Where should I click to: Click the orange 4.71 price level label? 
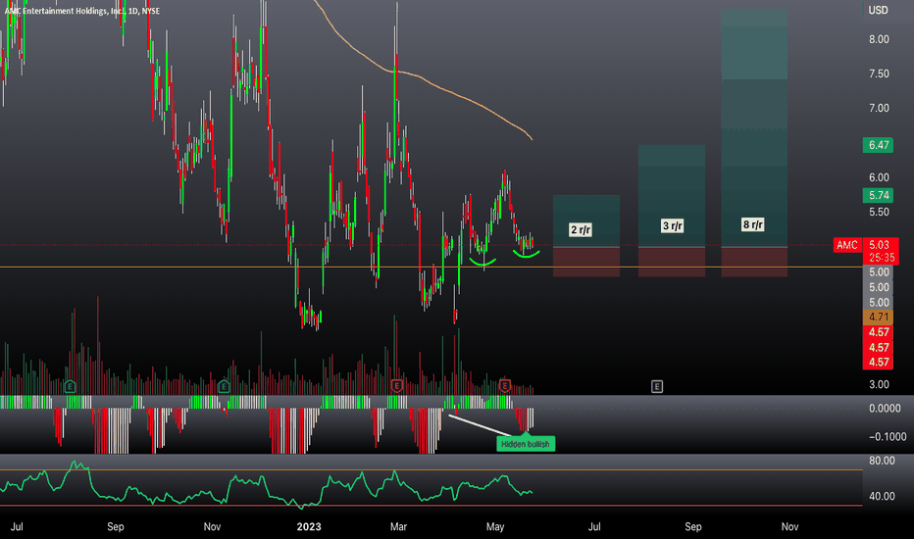pos(879,317)
